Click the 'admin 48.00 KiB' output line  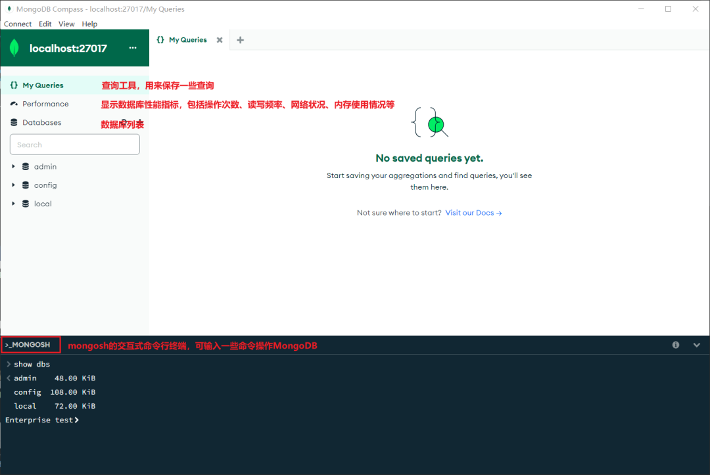[x=55, y=378]
